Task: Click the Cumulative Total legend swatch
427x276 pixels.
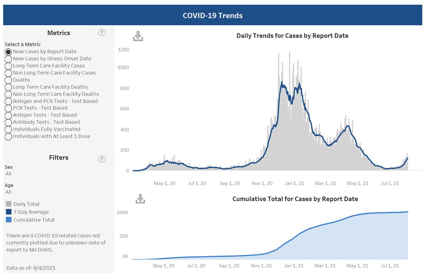Action: point(9,220)
